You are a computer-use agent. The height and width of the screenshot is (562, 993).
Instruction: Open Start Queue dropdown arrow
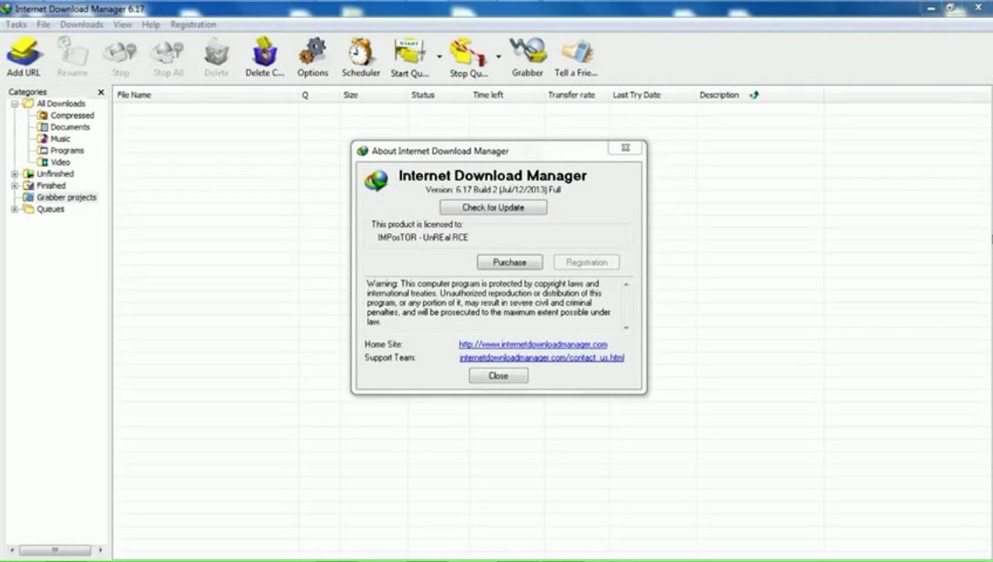pyautogui.click(x=439, y=56)
